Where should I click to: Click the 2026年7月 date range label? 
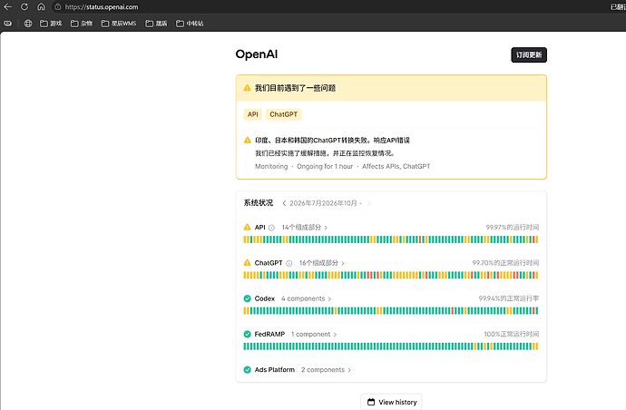(326, 203)
